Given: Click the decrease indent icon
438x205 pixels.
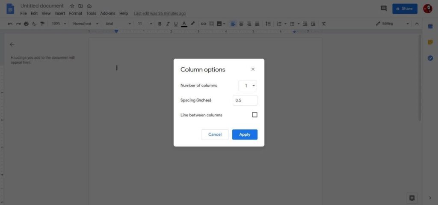Looking at the screenshot, I should coord(305,24).
